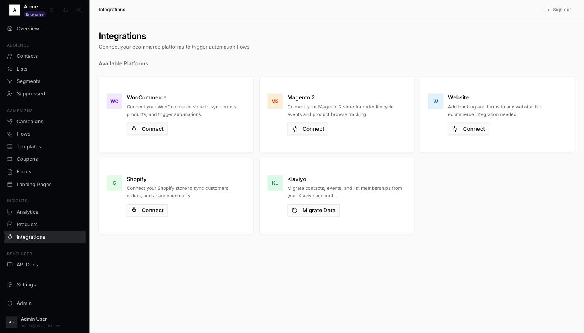Click the Flows icon in sidebar
Screen dimensions: 584x333
10,134
